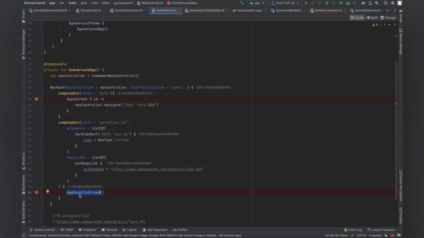Select Design editor view mode
Image resolution: width=424 pixels, height=238 pixels.
[388, 18]
